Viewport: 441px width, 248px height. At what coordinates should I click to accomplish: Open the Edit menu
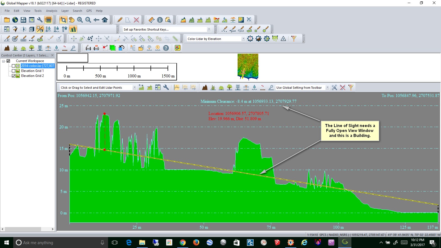(x=17, y=11)
